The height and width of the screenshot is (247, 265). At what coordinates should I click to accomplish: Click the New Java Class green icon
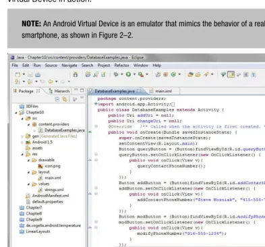point(173,74)
